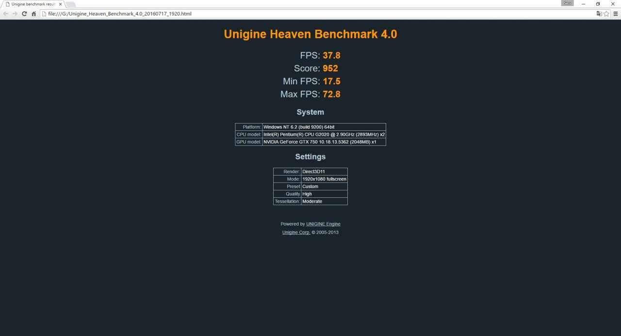Click the © 2005-2013 copyright text

coord(325,232)
